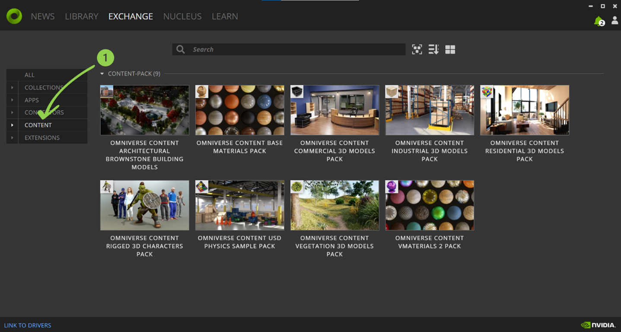Click 'OMNIVERSE CONTENT VEGETATION 3D MODELS PACK' title
The width and height of the screenshot is (621, 332).
[334, 246]
